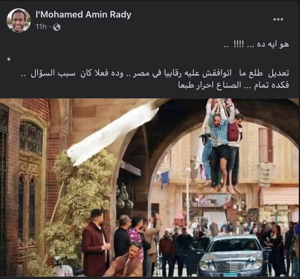The height and width of the screenshot is (279, 300).
Task: Click the man in the purple floral shirt
Action: point(136,237)
